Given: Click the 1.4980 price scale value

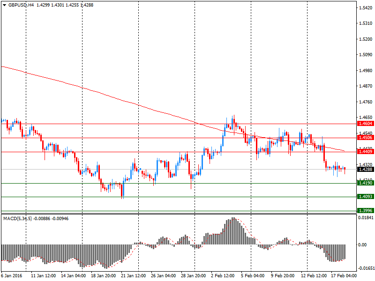Looking at the screenshot, I should 366,71.
